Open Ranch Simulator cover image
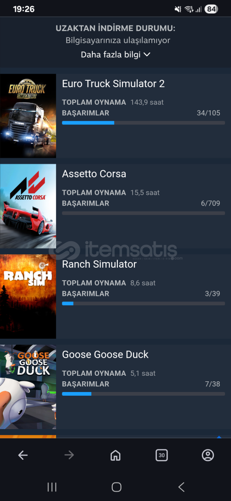Image resolution: width=231 pixels, height=501 pixels. [28, 296]
